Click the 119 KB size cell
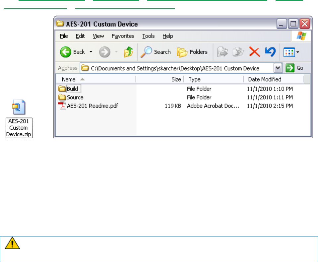The width and height of the screenshot is (318, 262). [173, 106]
